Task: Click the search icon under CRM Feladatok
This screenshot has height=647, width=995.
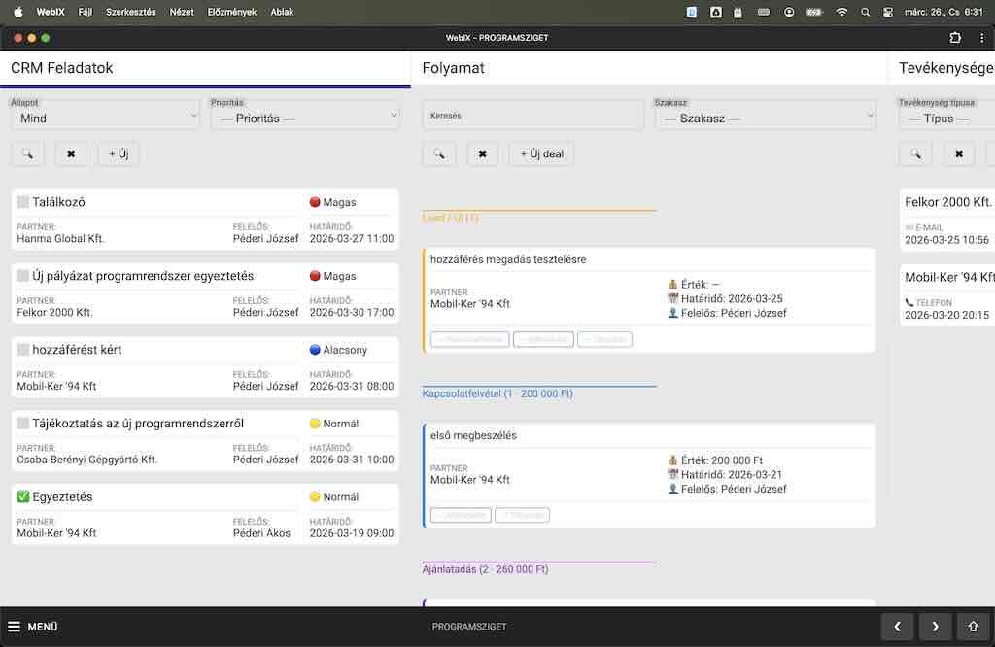Action: (28, 153)
